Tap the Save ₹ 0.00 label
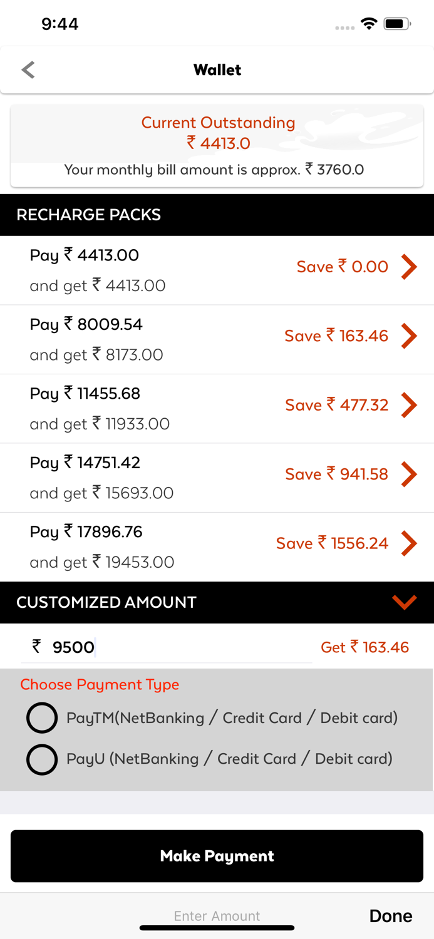This screenshot has width=434, height=939. click(342, 267)
